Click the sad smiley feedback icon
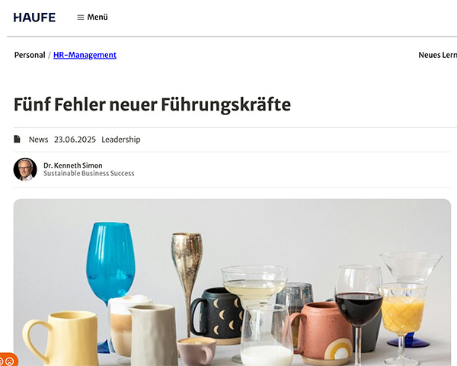This screenshot has height=366, width=457. pos(10,361)
